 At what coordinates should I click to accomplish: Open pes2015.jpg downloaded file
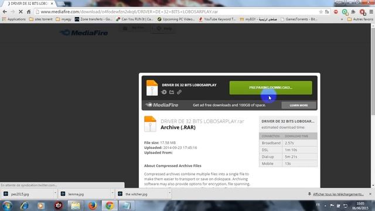click(28, 194)
